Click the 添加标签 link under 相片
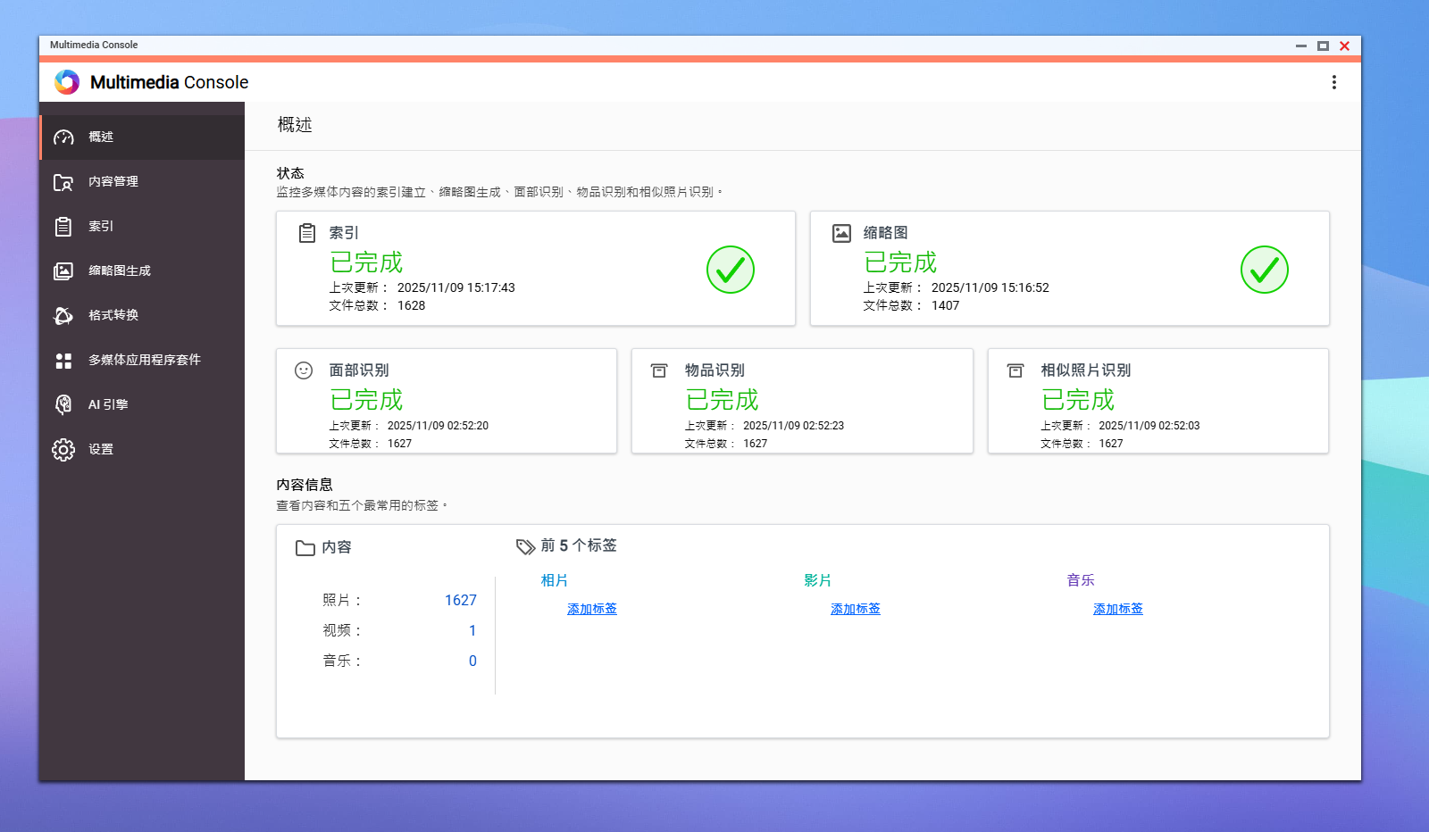 coord(591,609)
